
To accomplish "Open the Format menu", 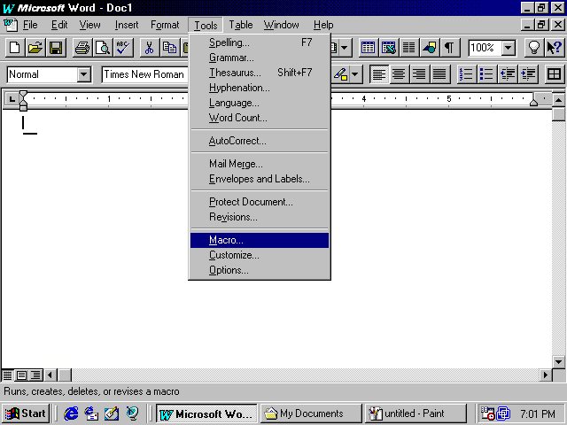I will 165,25.
